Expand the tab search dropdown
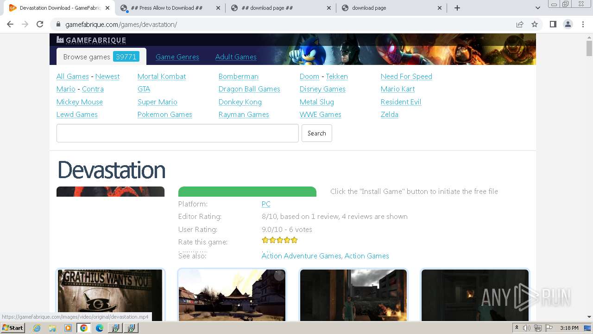 537,8
